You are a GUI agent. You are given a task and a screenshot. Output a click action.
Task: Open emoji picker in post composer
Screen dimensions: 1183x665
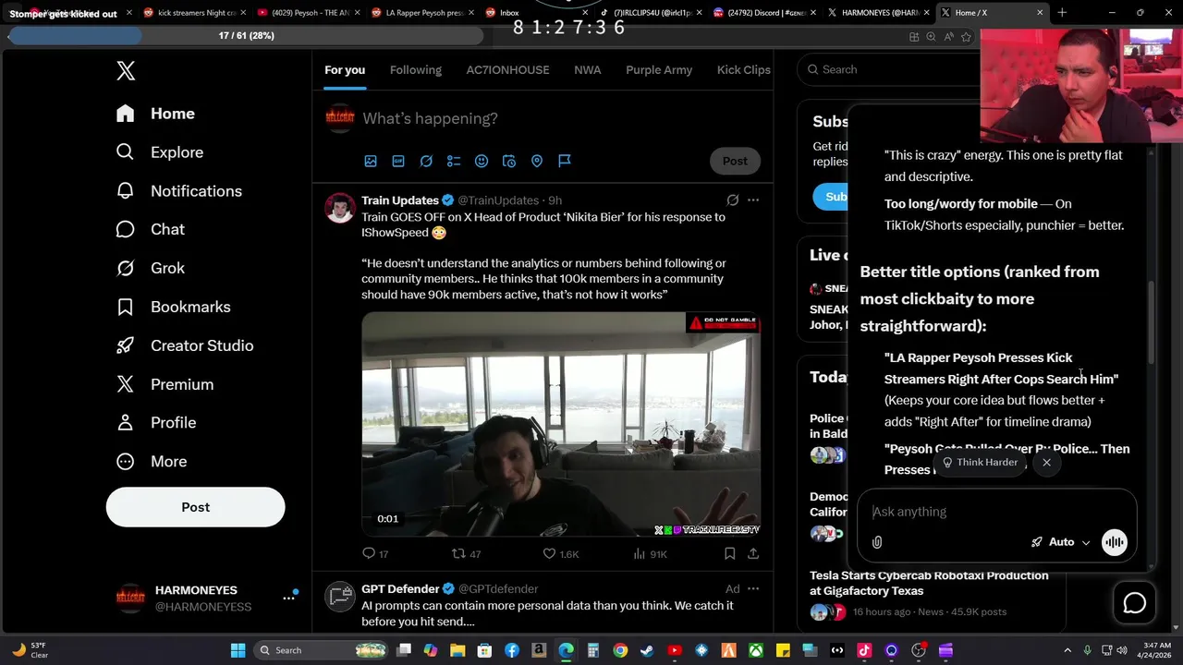(482, 161)
